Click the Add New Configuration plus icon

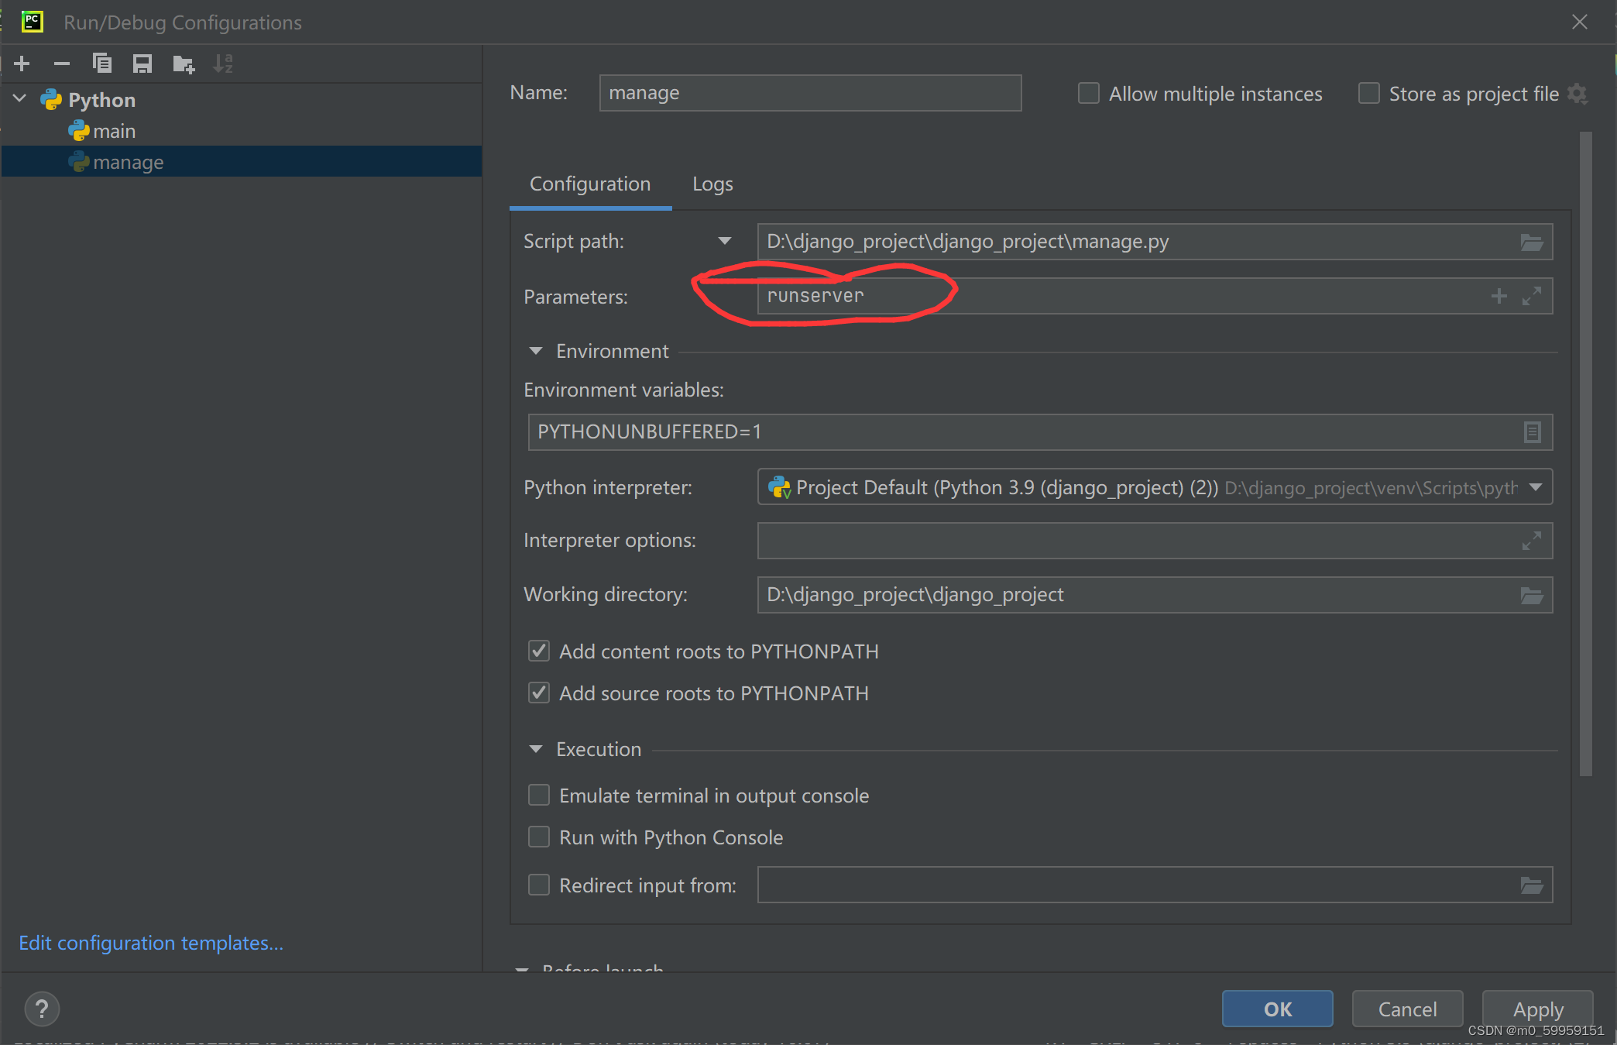coord(22,64)
